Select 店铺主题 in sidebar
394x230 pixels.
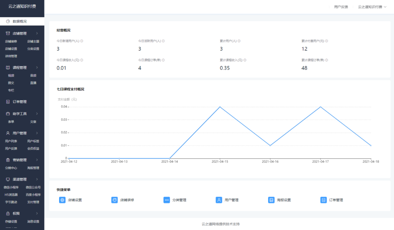coord(33,41)
